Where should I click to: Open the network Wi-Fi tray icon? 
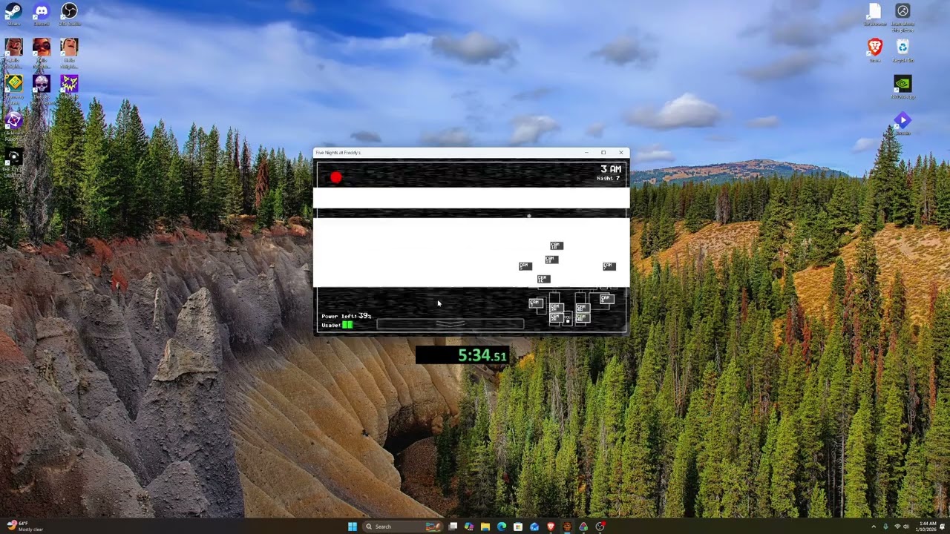point(897,527)
